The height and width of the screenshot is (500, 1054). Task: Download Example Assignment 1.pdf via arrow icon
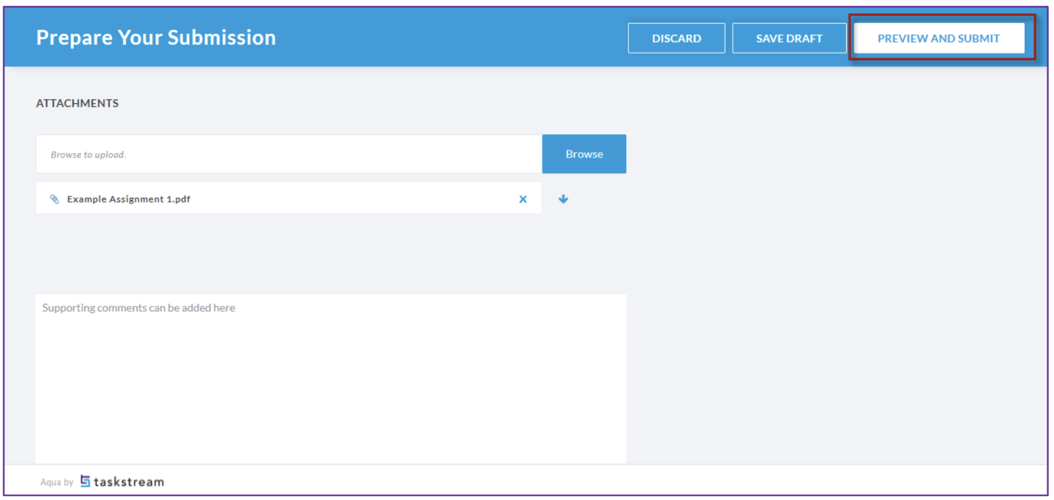(x=563, y=199)
